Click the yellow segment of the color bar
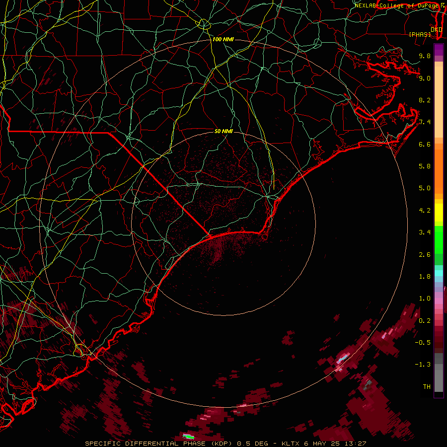Image resolution: width=447 pixels, height=447 pixels. 439,213
